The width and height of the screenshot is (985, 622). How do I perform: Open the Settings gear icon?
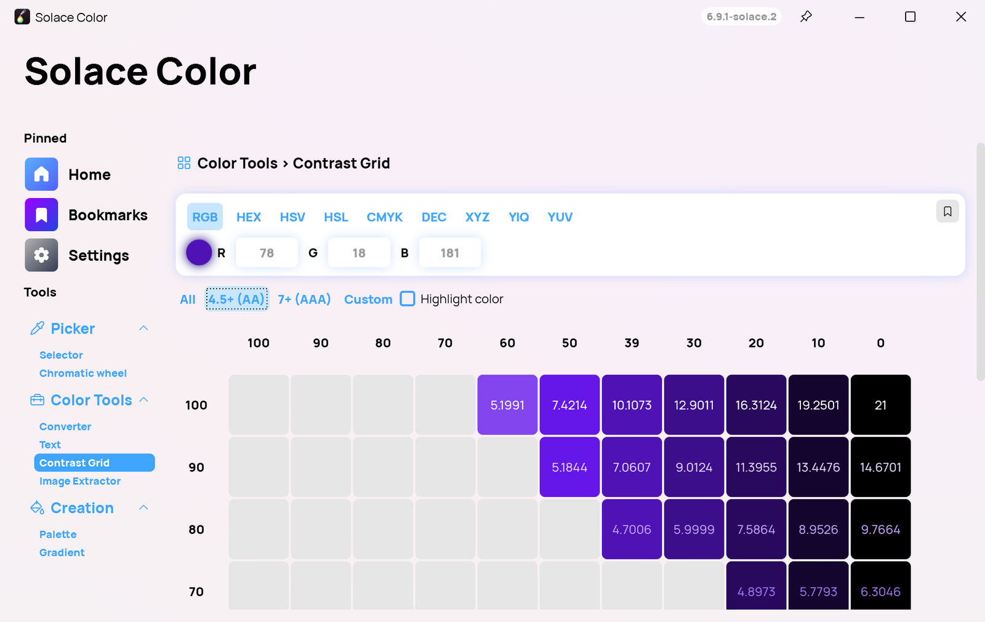(41, 255)
